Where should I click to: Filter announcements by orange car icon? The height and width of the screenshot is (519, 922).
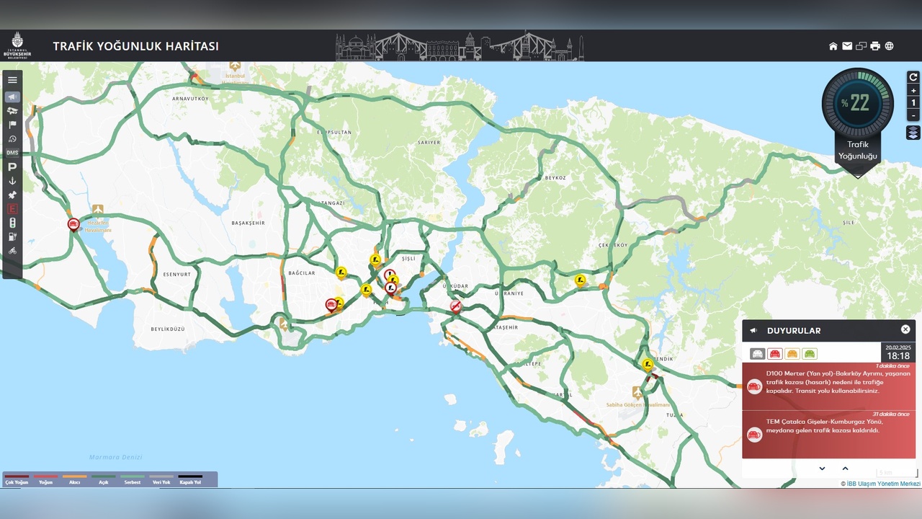[x=792, y=354]
